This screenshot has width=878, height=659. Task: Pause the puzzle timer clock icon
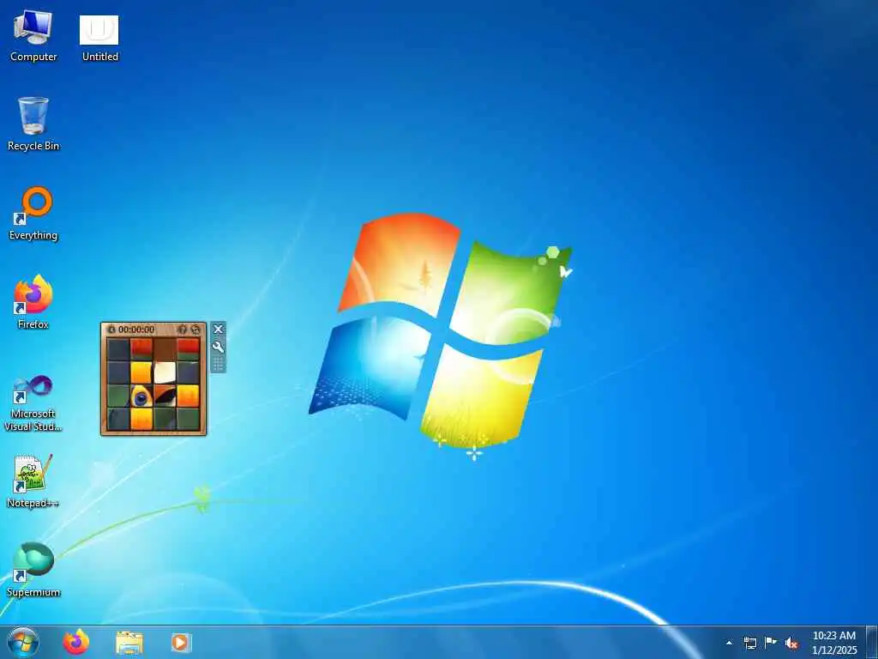coord(111,329)
